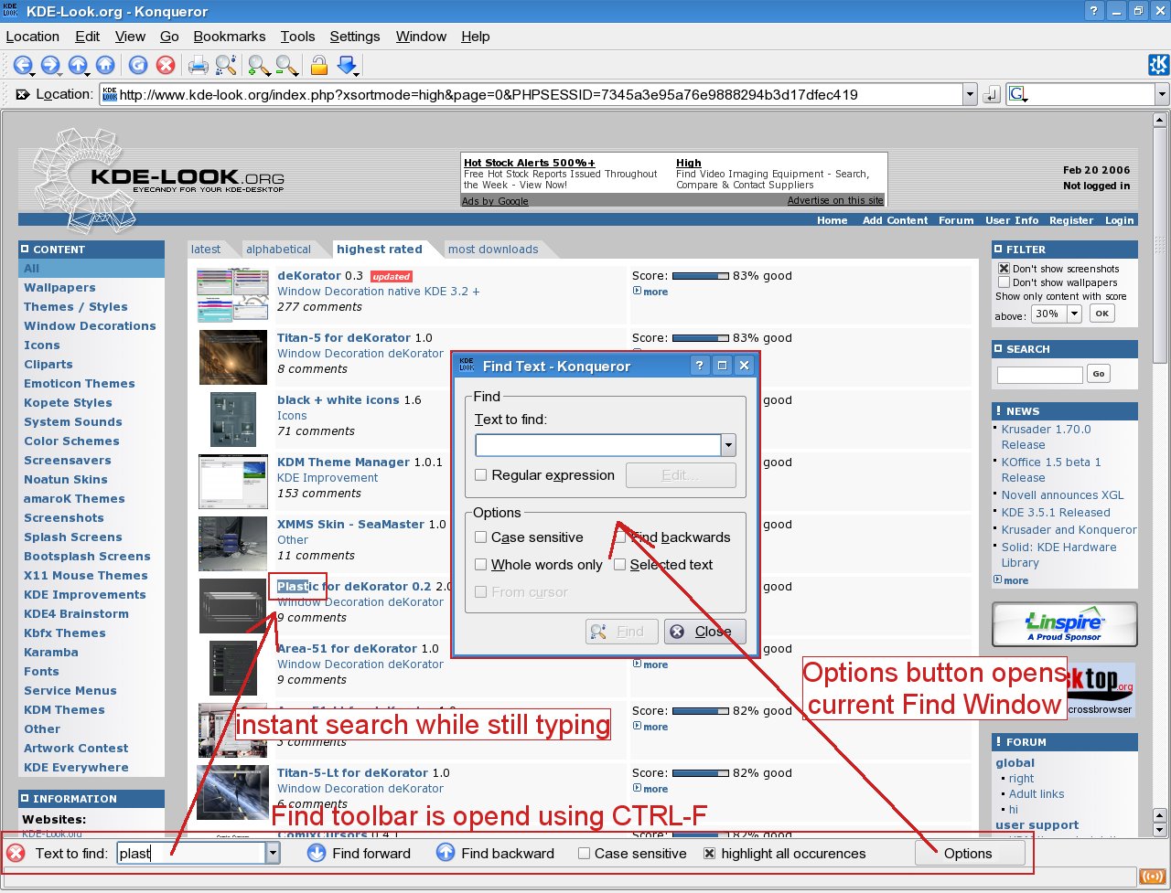Expand the Location URL history dropdown
Viewport: 1171px width, 893px height.
[970, 94]
